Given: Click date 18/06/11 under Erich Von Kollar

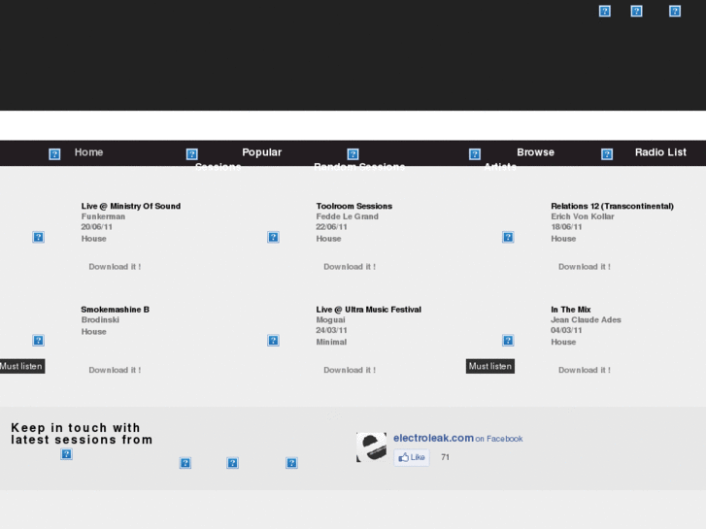Looking at the screenshot, I should coord(566,227).
